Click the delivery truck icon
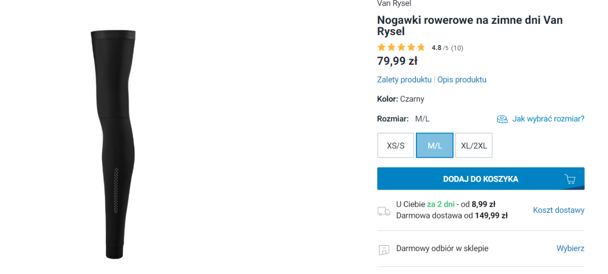 (384, 211)
